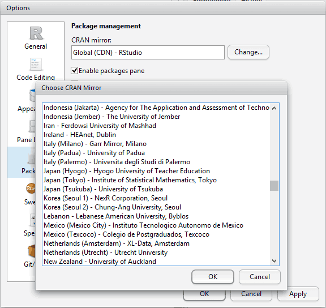This screenshot has height=308, width=326.
Task: Select Indonesia (Jember) University of Jember mirror
Action: (x=156, y=117)
